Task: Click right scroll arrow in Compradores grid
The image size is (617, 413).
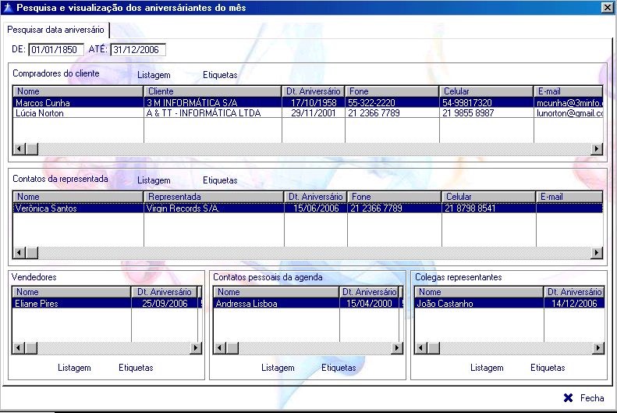Action: click(597, 149)
